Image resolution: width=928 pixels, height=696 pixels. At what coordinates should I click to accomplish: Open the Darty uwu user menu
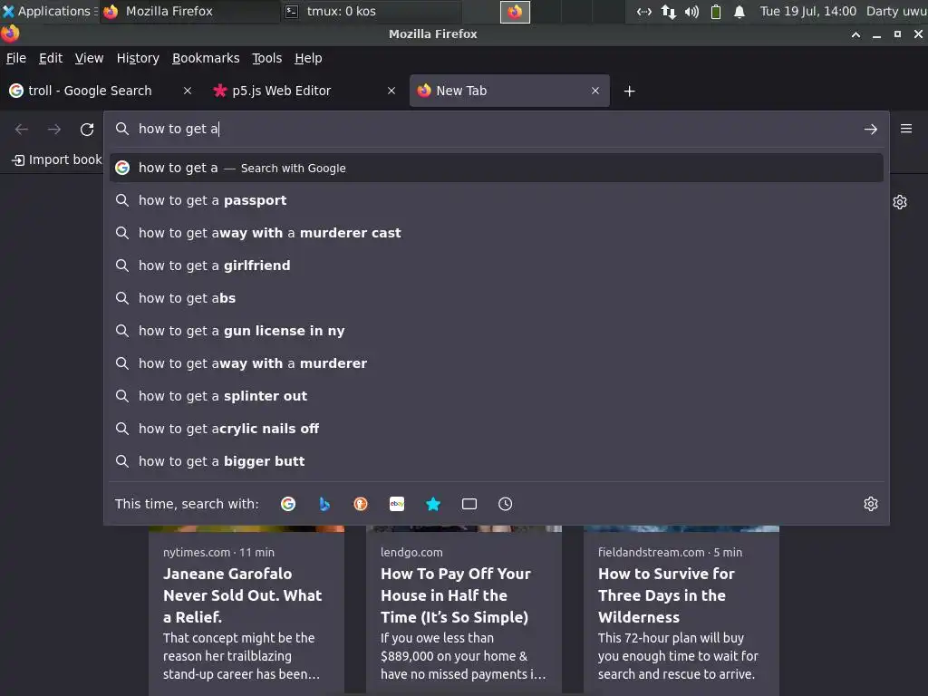pos(896,11)
